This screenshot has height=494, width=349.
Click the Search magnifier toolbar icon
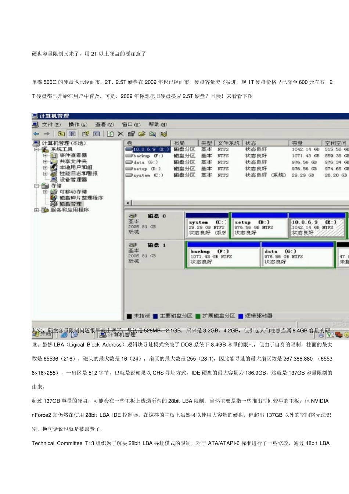click(x=152, y=134)
